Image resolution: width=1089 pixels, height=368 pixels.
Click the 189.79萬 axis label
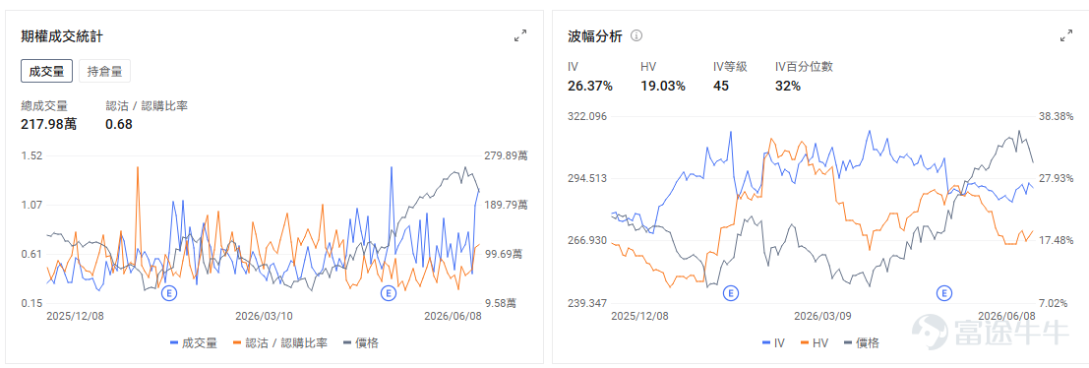506,205
